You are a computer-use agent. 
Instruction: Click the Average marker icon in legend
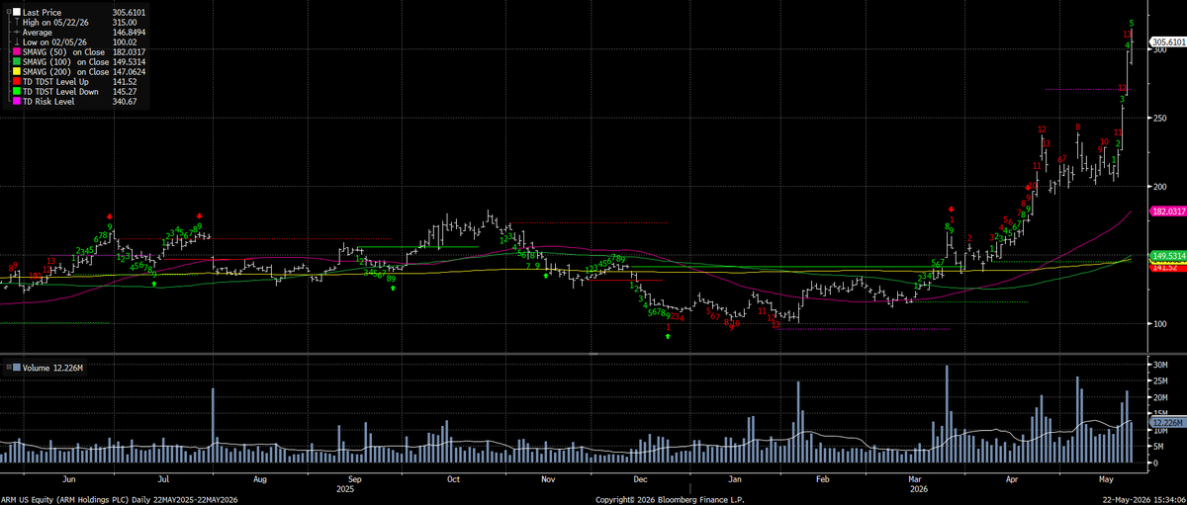pyautogui.click(x=17, y=32)
